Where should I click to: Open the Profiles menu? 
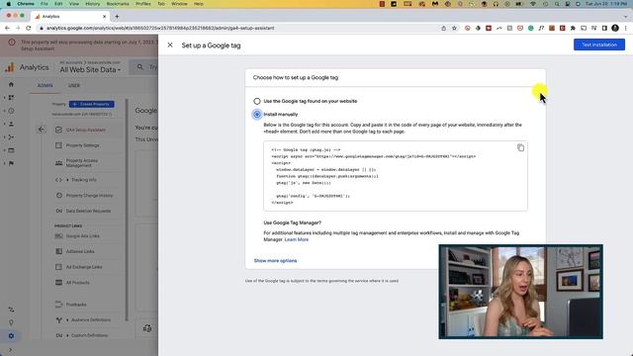pos(142,4)
